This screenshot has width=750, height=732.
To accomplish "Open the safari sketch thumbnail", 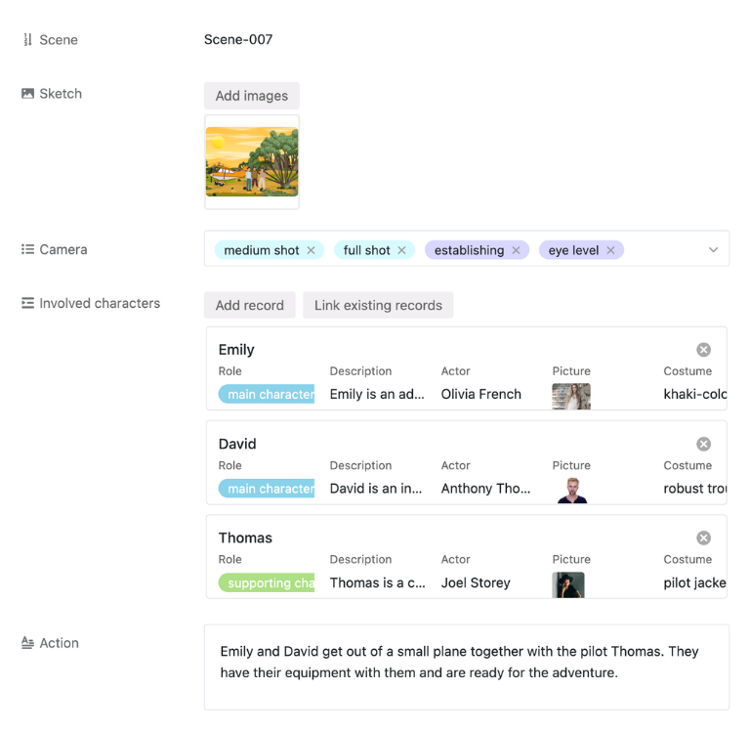I will 252,162.
